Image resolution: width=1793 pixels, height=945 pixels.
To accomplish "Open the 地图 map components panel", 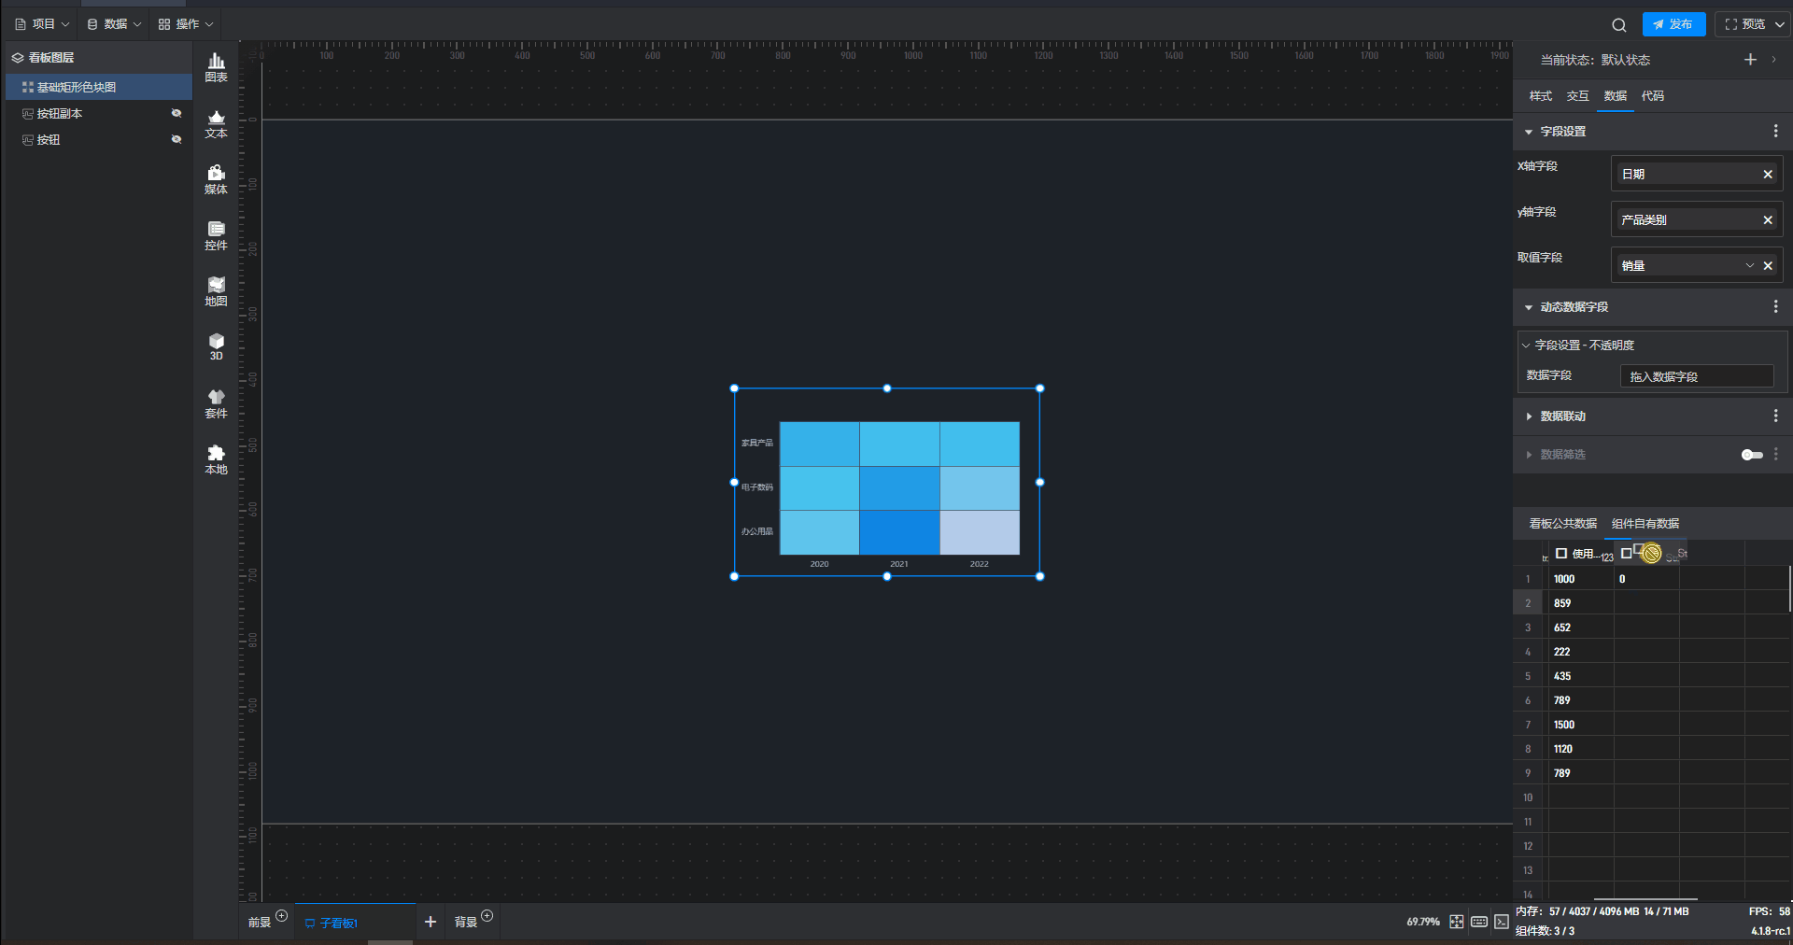I will click(216, 291).
